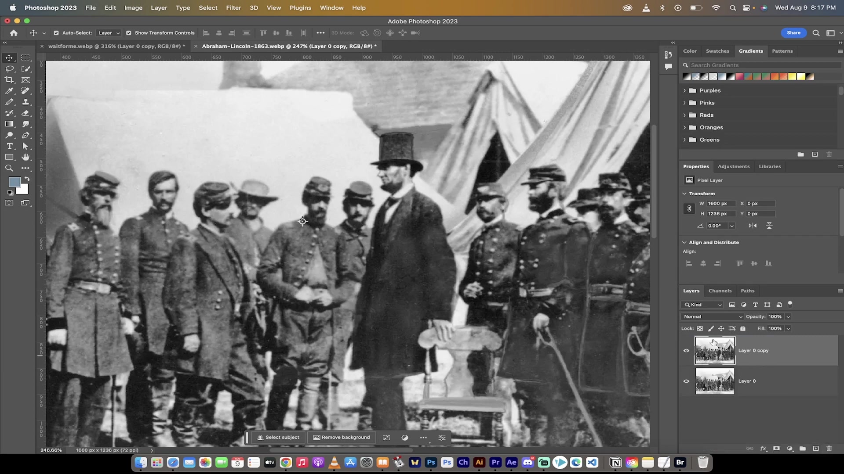Viewport: 844px width, 474px height.
Task: Select the Eraser tool
Action: pyautogui.click(x=25, y=113)
